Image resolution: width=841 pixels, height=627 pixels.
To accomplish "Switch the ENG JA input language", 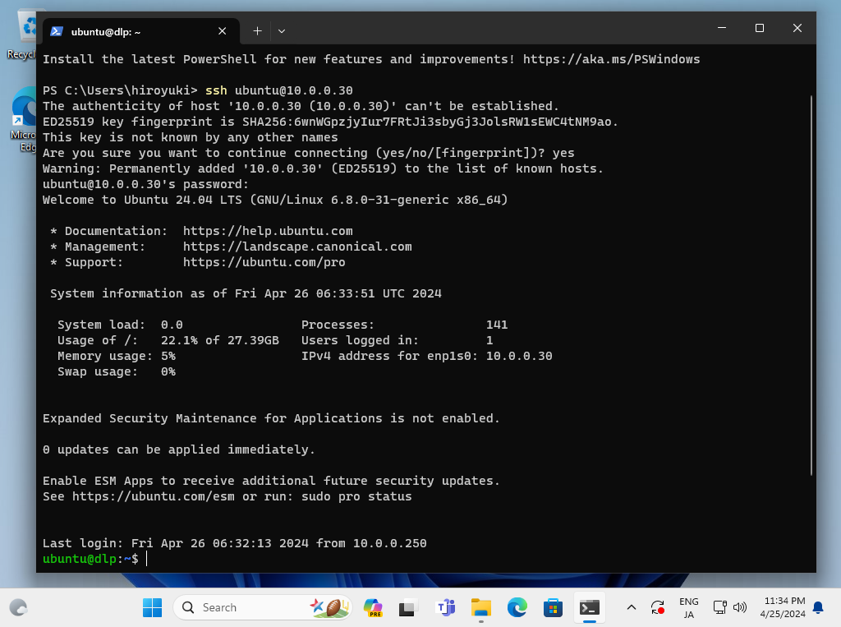I will pyautogui.click(x=689, y=607).
